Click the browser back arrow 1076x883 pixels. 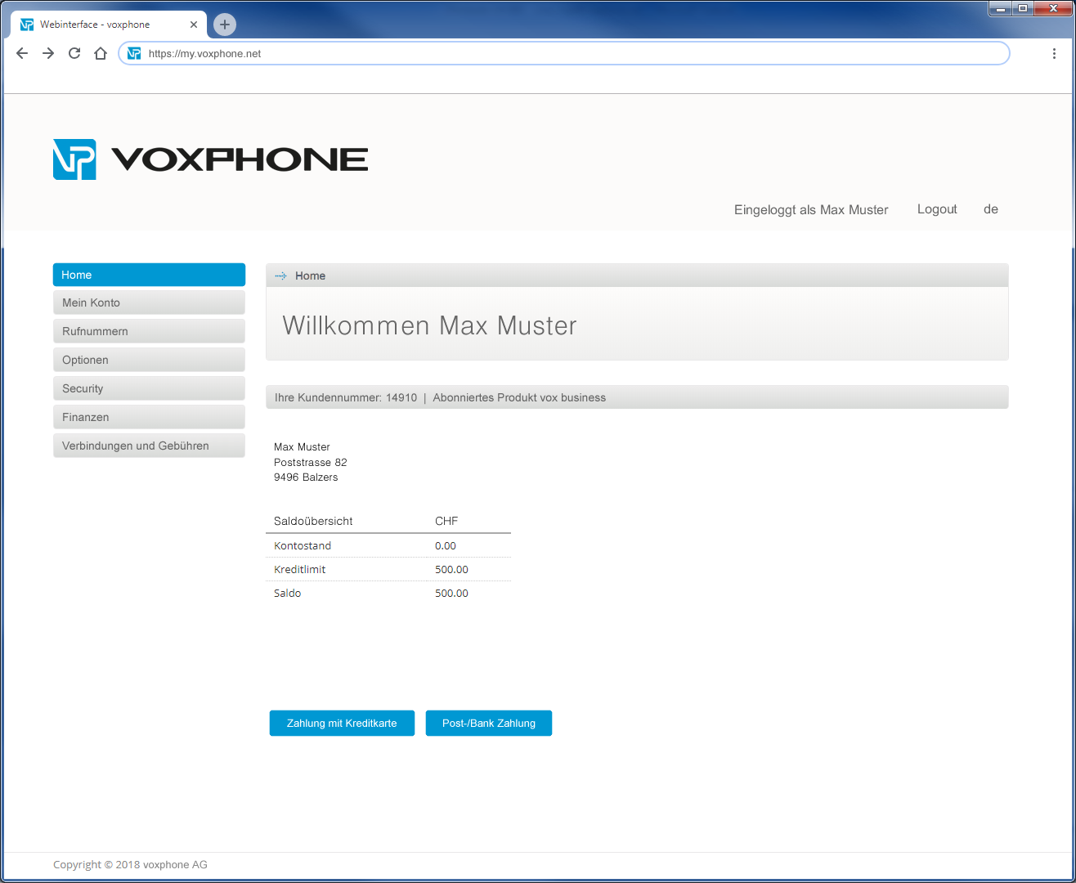(22, 53)
